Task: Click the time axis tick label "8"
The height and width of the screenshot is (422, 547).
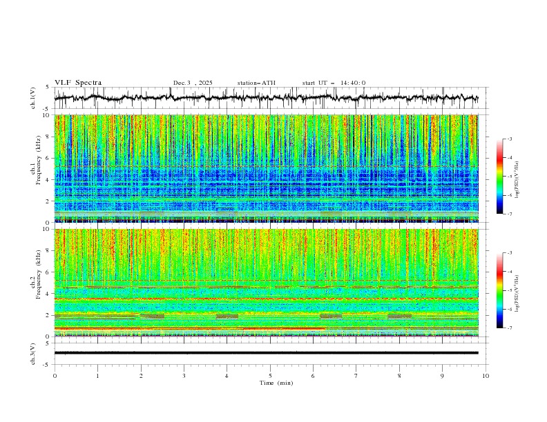Action: [399, 376]
